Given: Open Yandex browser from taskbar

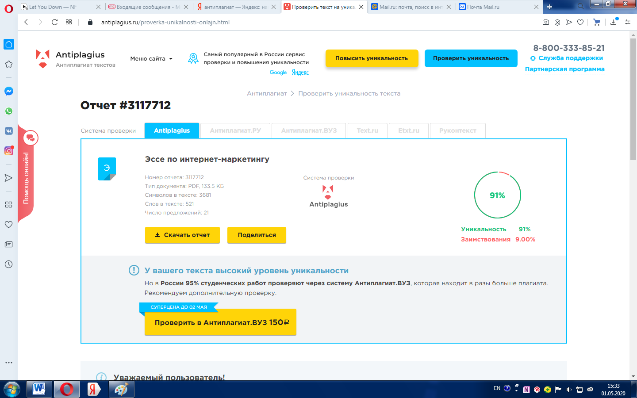Looking at the screenshot, I should (94, 389).
